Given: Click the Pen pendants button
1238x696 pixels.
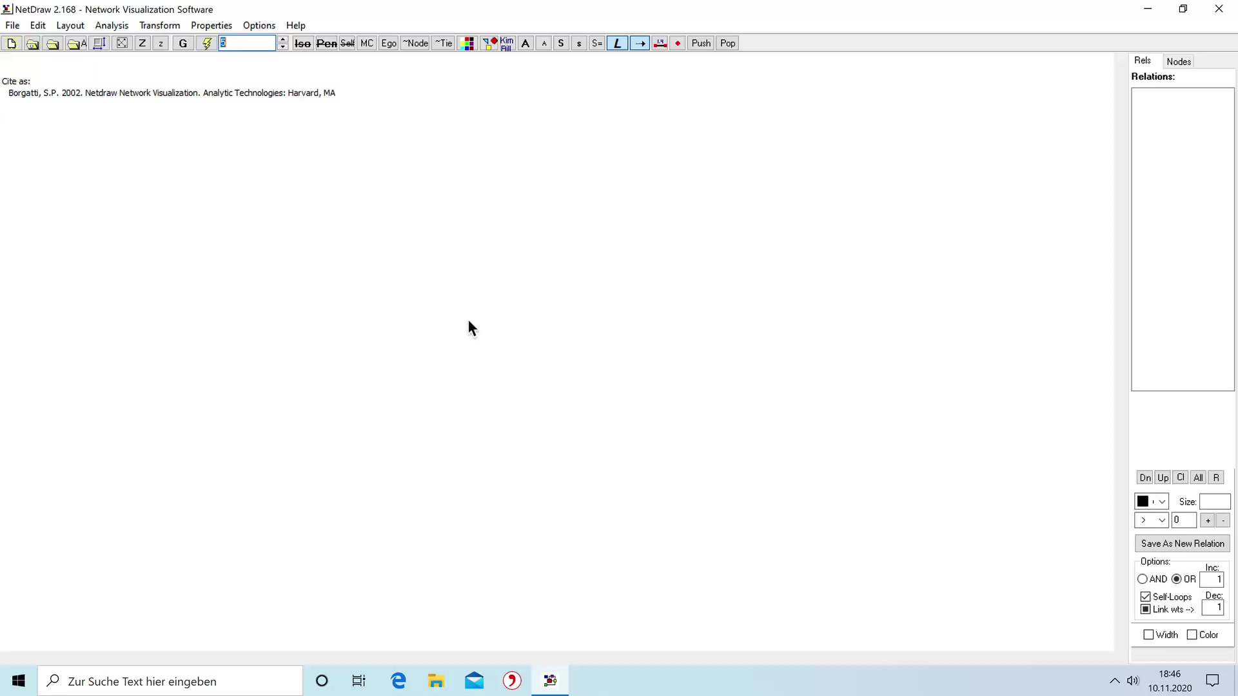Looking at the screenshot, I should coord(326,43).
